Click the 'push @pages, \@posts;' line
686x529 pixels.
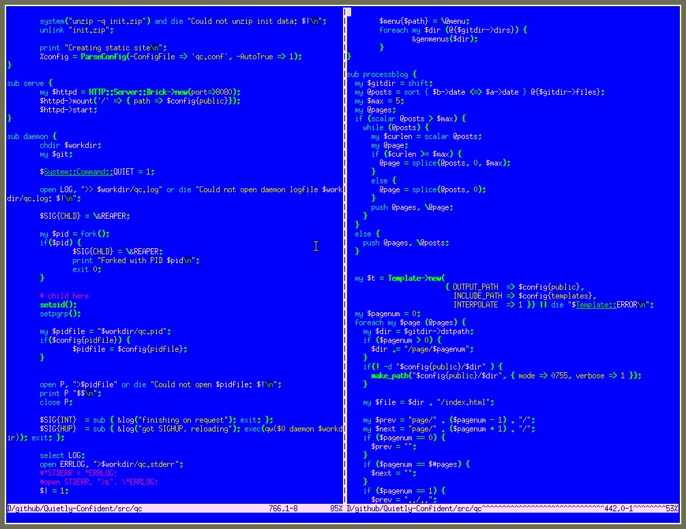(x=406, y=243)
